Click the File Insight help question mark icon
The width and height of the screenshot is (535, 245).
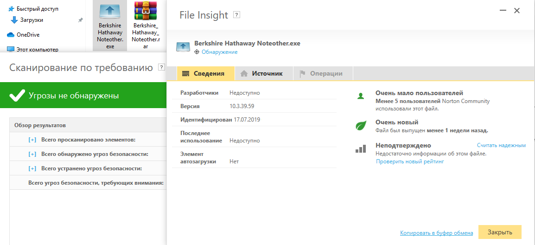coord(236,15)
